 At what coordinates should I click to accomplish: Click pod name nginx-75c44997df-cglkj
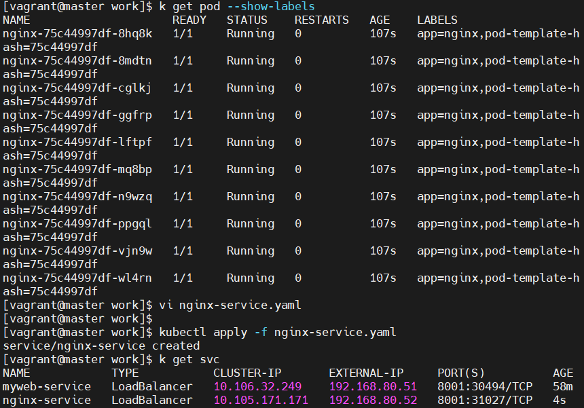[77, 88]
